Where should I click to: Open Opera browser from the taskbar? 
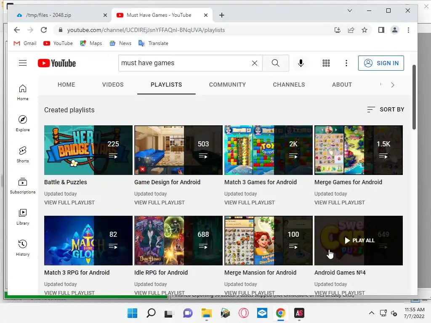pos(244,313)
